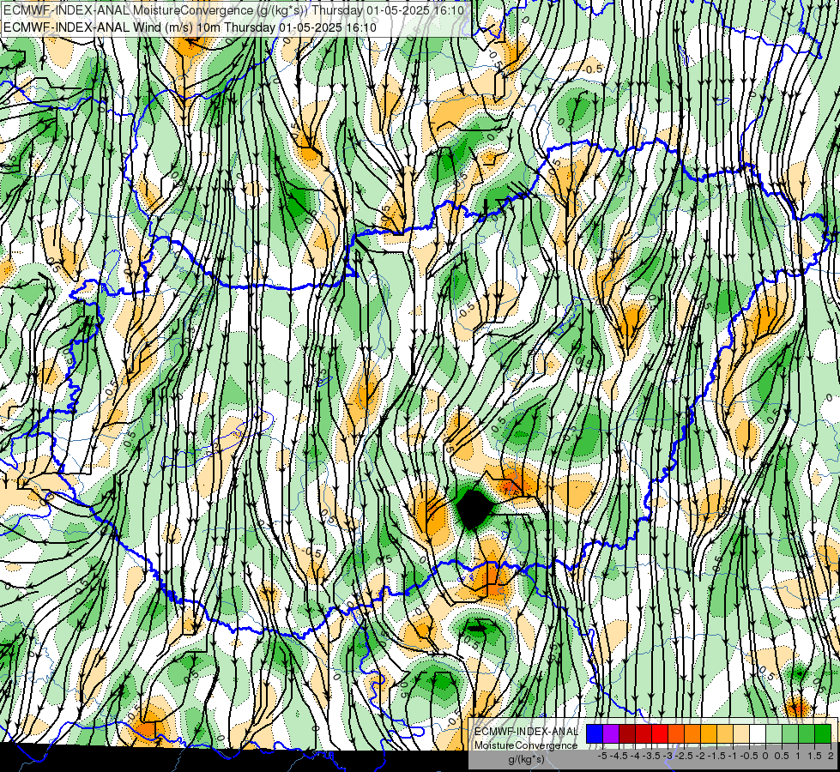Pick the dark green swatch between 1.5 and 2

823,734
